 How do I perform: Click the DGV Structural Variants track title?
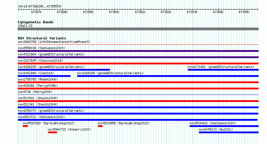coord(42,38)
